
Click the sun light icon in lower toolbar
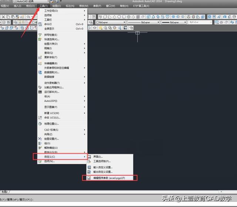tap(100, 28)
